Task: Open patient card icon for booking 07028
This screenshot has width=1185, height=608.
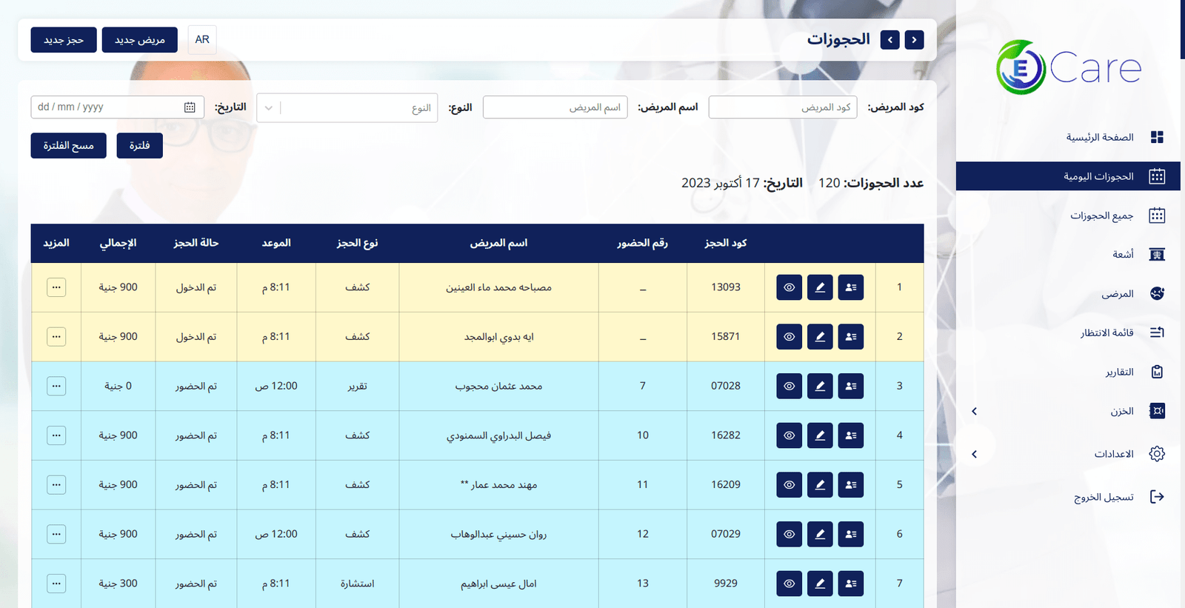Action: tap(850, 386)
